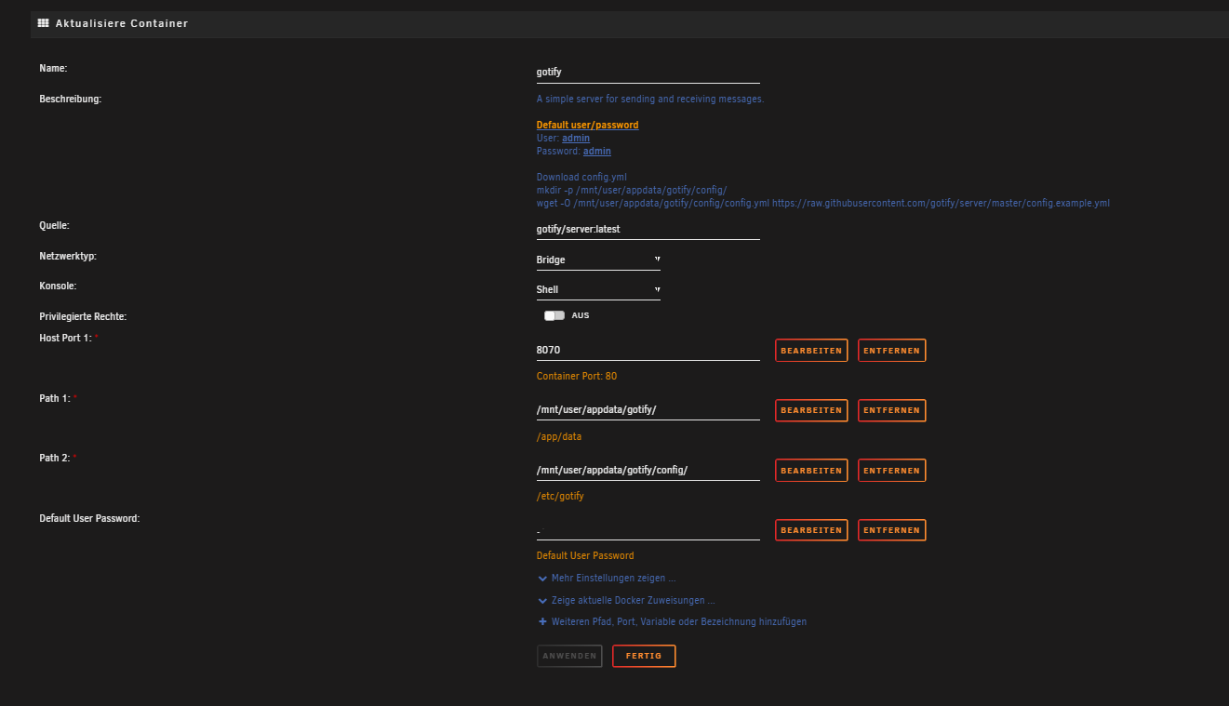Click Bearbeiten for Default User Password
This screenshot has width=1229, height=706.
pos(811,530)
